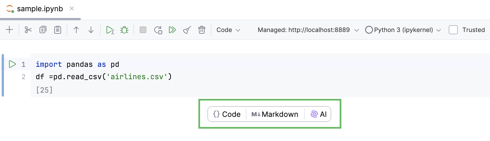This screenshot has height=141, width=490.
Task: Run cell and select below
Action: pyautogui.click(x=110, y=30)
